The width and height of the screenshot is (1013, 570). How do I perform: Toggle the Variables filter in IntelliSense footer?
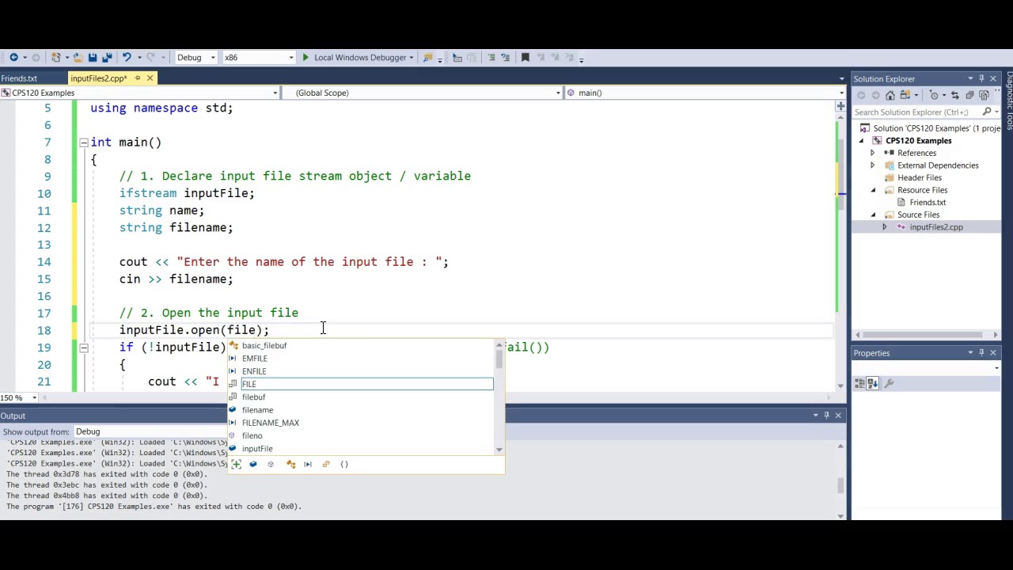tap(253, 464)
